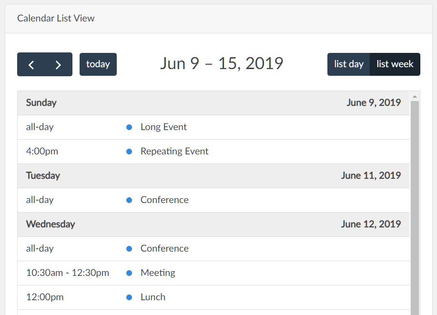The image size is (437, 315).
Task: Click the Sunday day header
Action: (x=41, y=103)
